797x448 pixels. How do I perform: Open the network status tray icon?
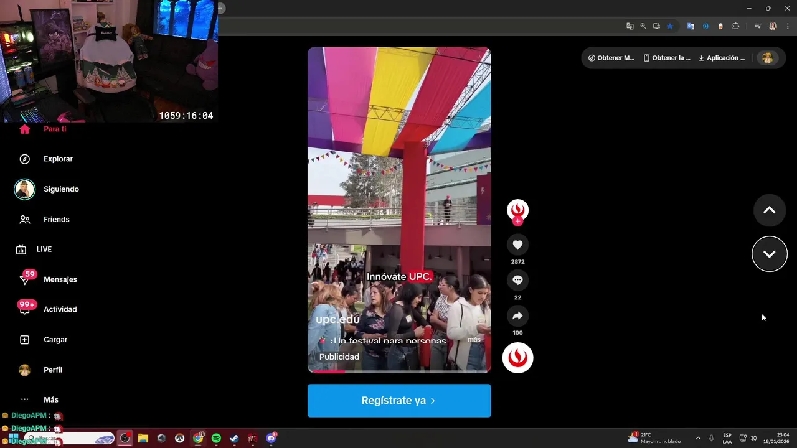coord(743,438)
